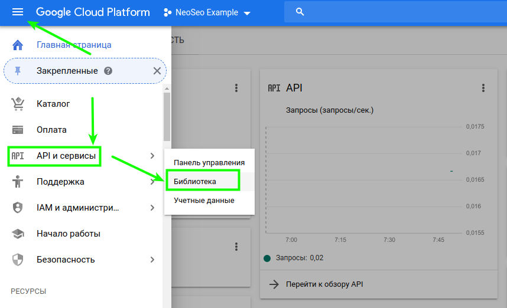
Task: Open the Главная страница link
Action: tap(74, 45)
